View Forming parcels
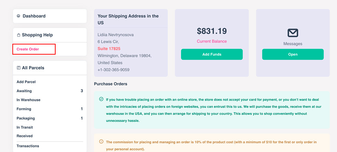Viewport: 337px width, 152px height. pos(24,109)
